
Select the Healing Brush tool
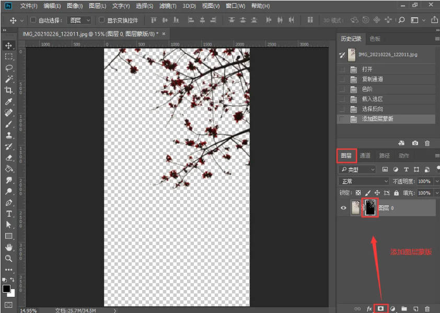click(x=9, y=112)
